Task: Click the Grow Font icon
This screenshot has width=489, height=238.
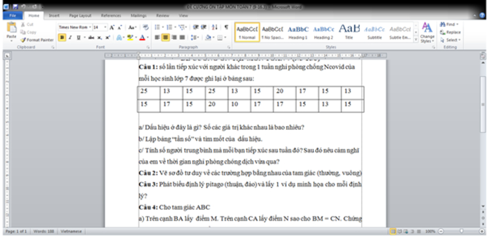Action: [x=112, y=27]
